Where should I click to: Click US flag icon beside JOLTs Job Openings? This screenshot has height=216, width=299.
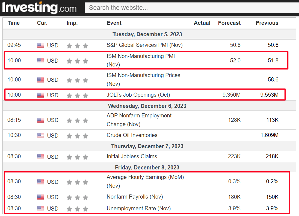40,95
